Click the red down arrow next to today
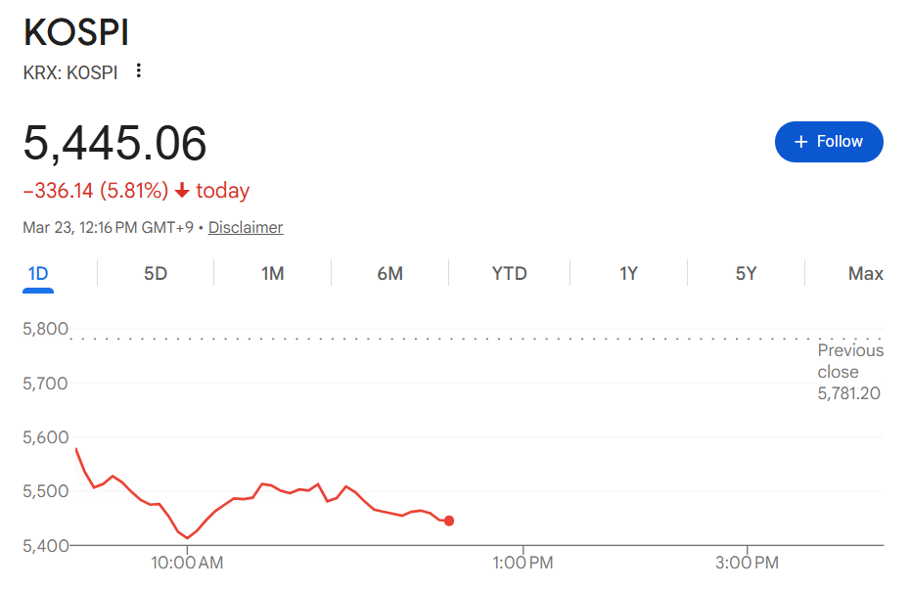This screenshot has width=910, height=590. point(182,191)
